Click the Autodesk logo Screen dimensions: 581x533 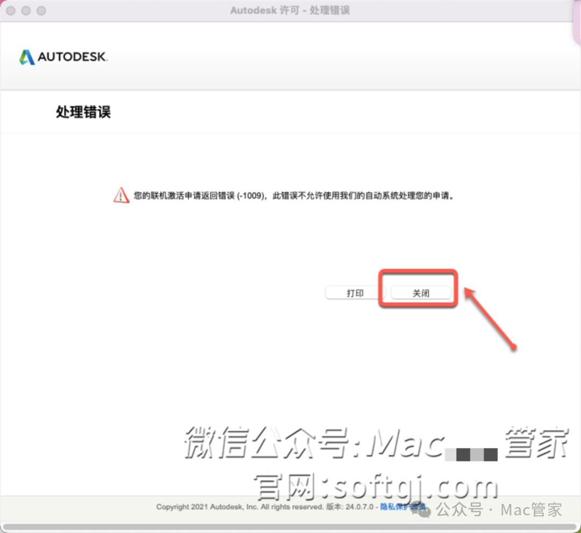(x=63, y=57)
